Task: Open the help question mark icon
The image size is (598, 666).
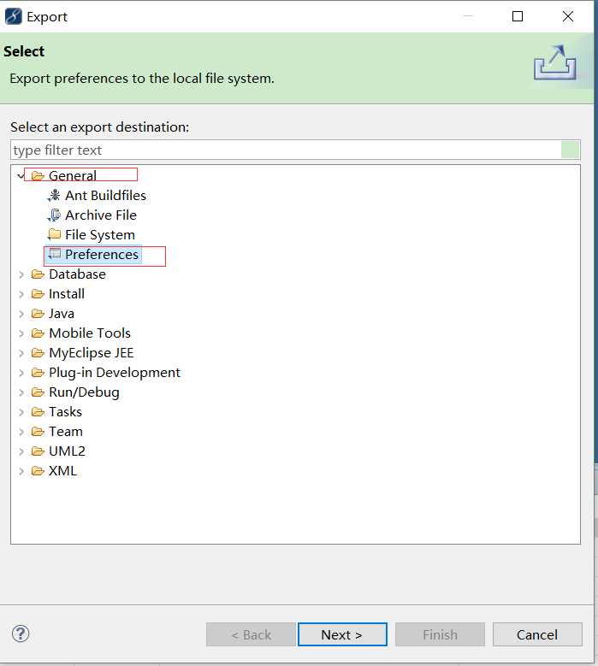Action: click(21, 634)
